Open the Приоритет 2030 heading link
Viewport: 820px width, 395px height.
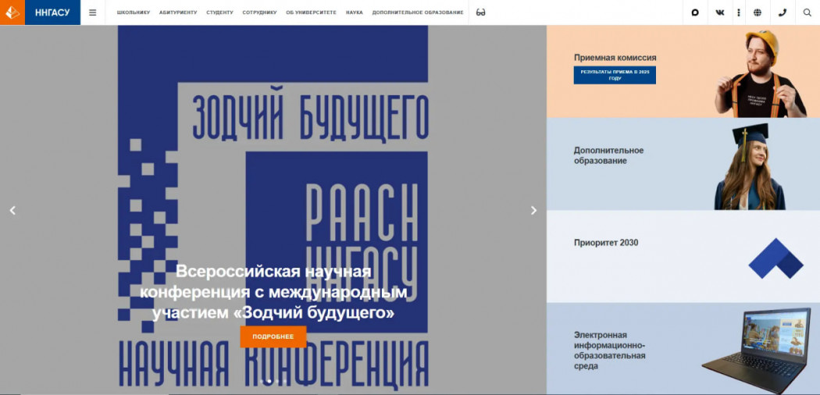[x=605, y=243]
